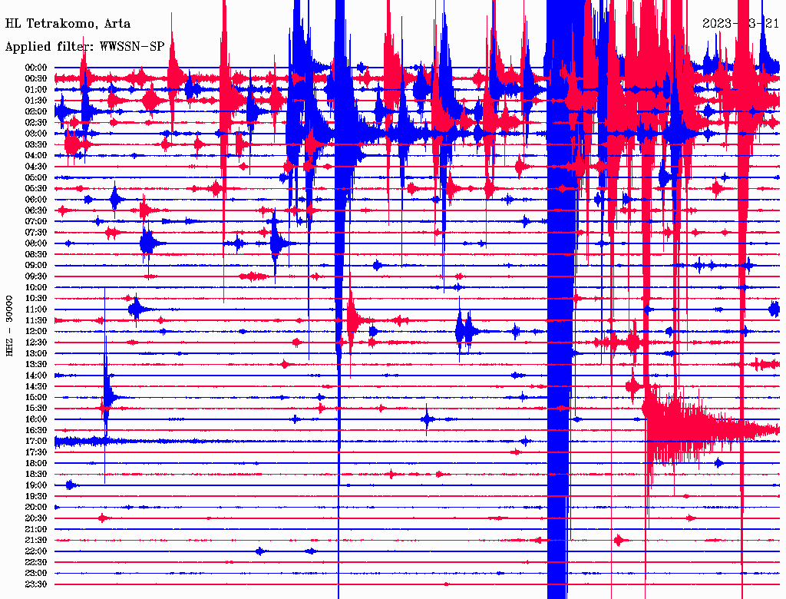
Task: Select the 20:00 time label
Action: 36,508
